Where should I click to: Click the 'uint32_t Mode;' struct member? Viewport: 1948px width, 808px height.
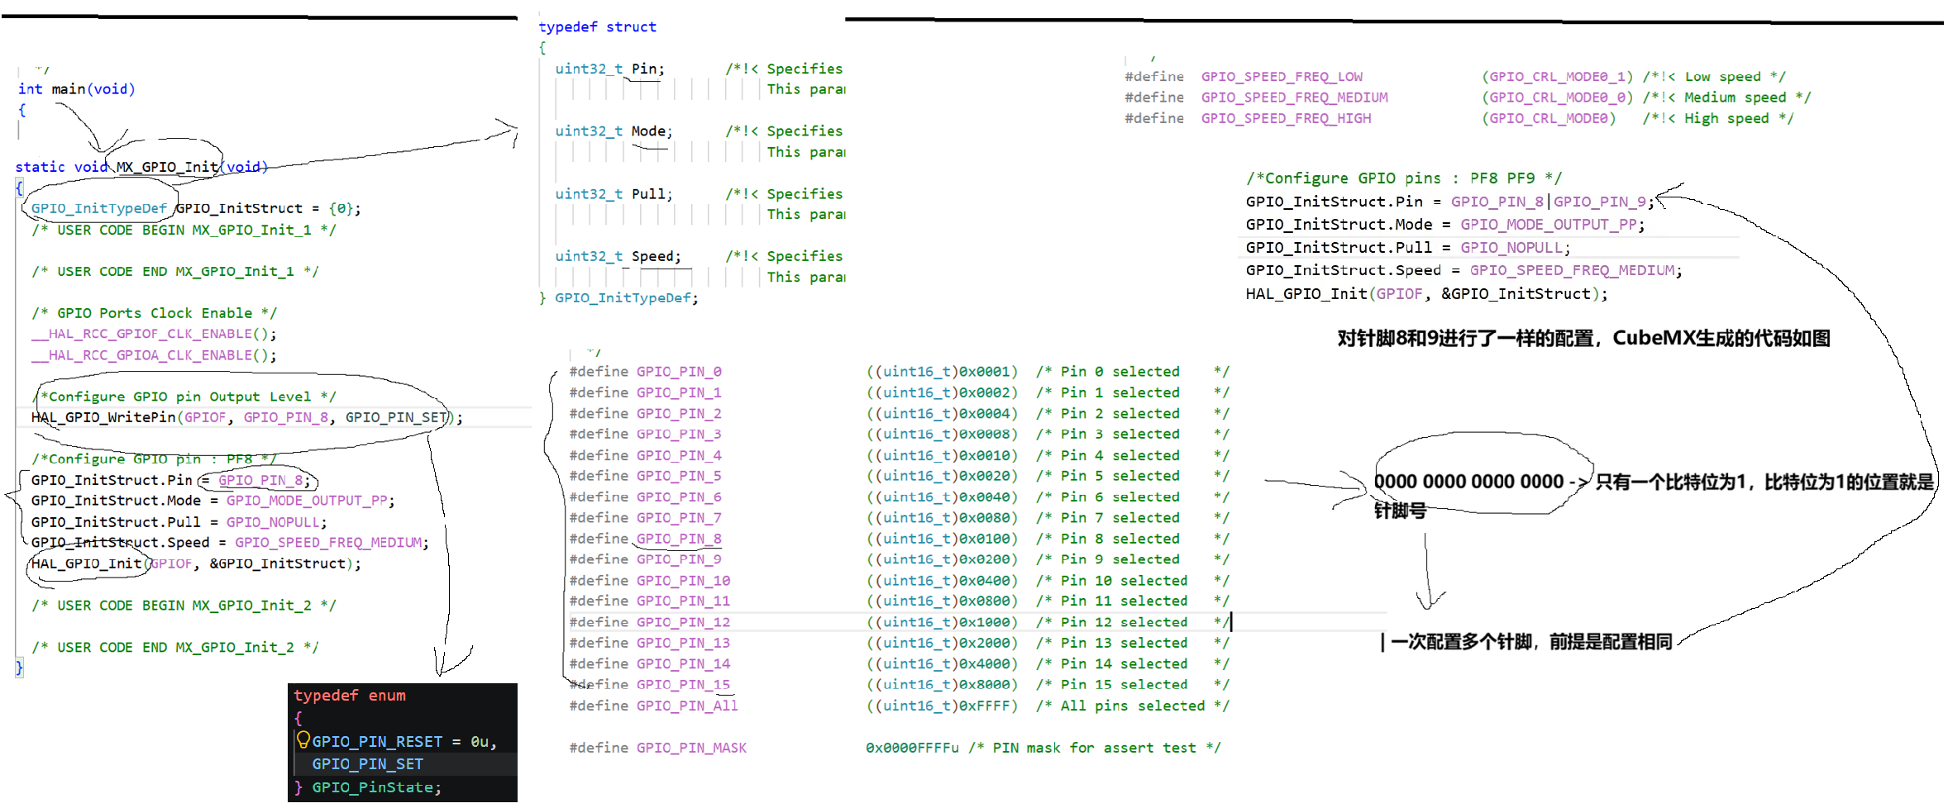614,131
